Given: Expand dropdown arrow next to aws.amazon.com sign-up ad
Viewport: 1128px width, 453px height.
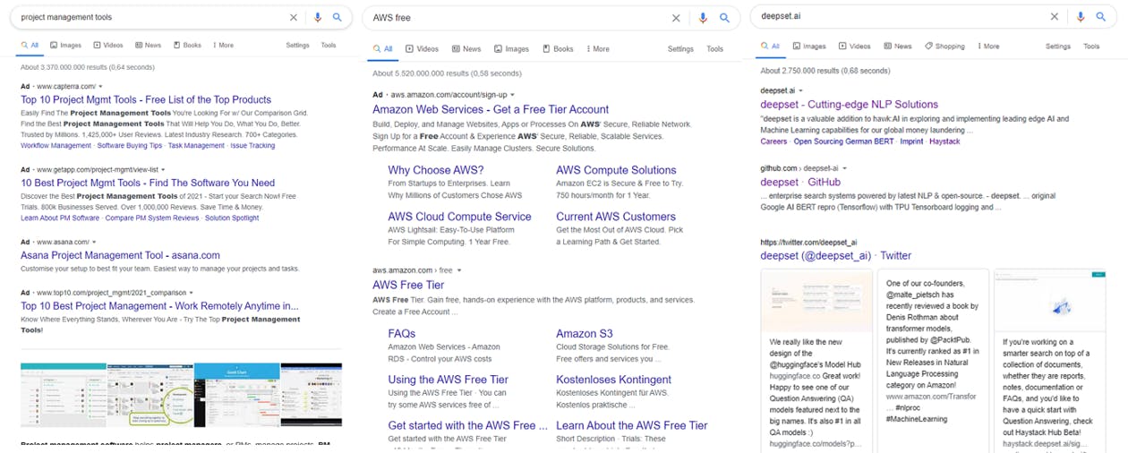Looking at the screenshot, I should (x=514, y=95).
